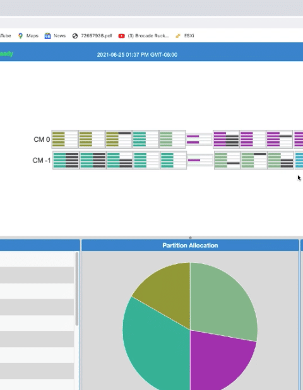The width and height of the screenshot is (303, 390).
Task: Select green block with low dark bar in CM -1
Action: (227, 160)
